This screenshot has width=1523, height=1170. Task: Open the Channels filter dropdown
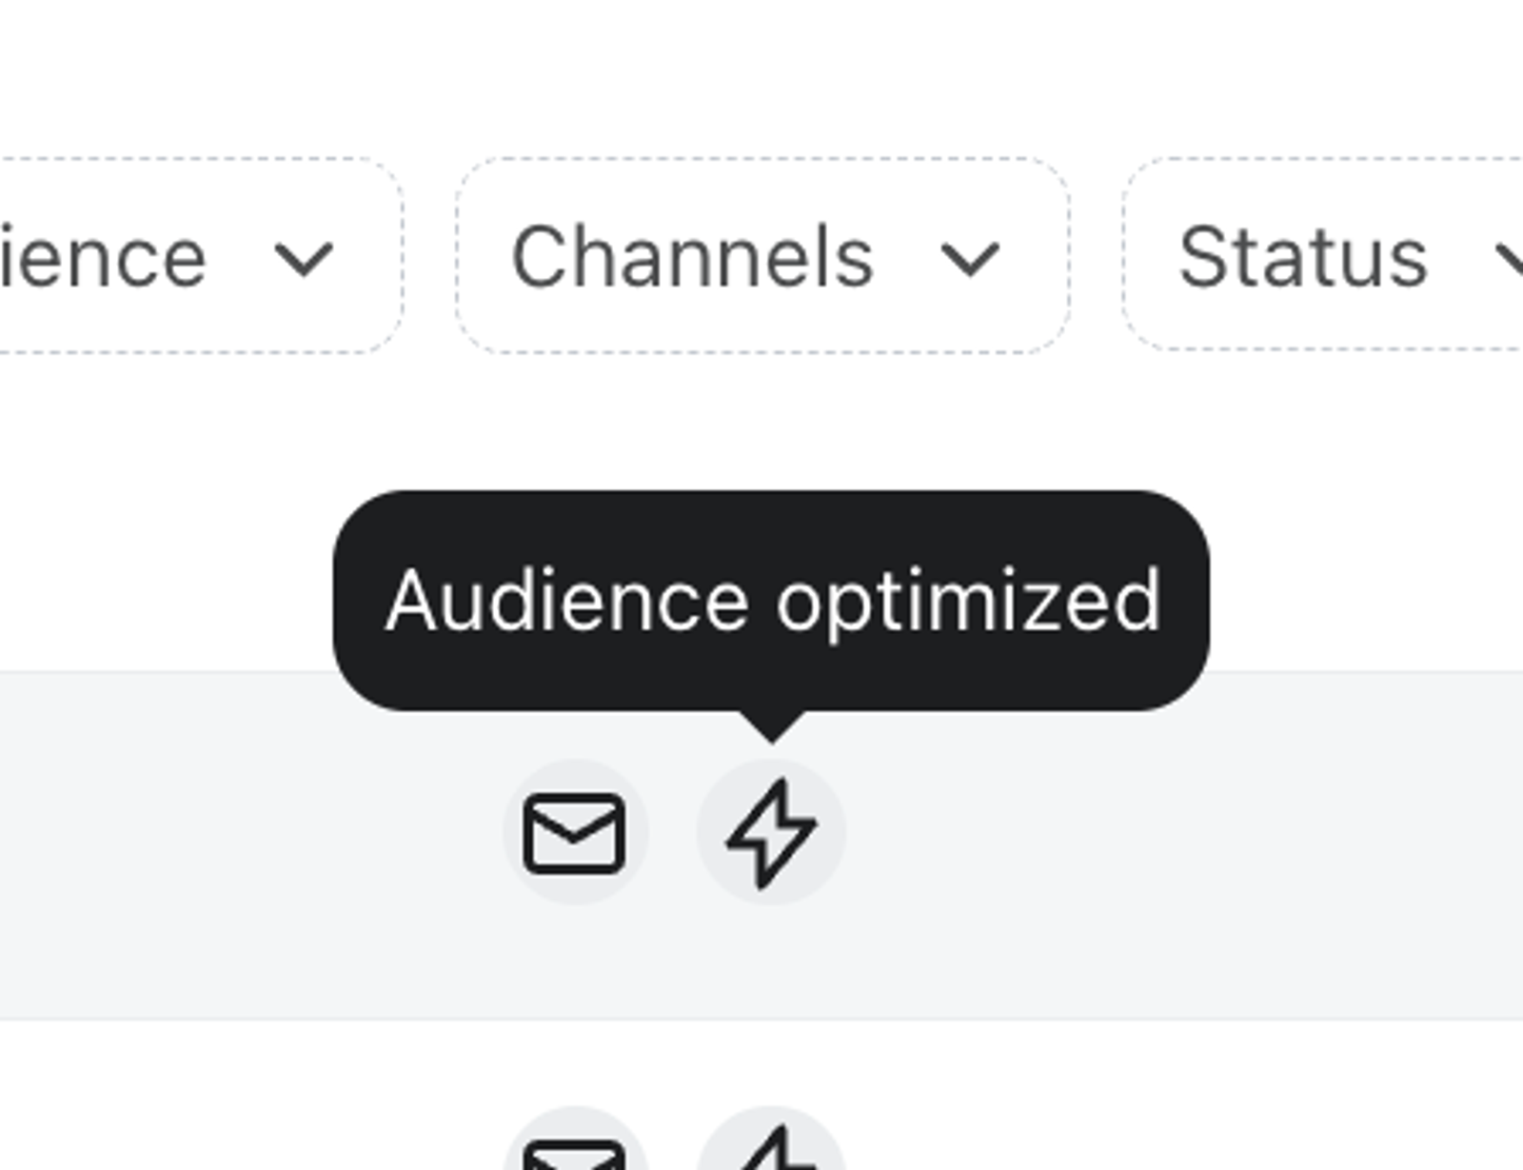pos(762,256)
